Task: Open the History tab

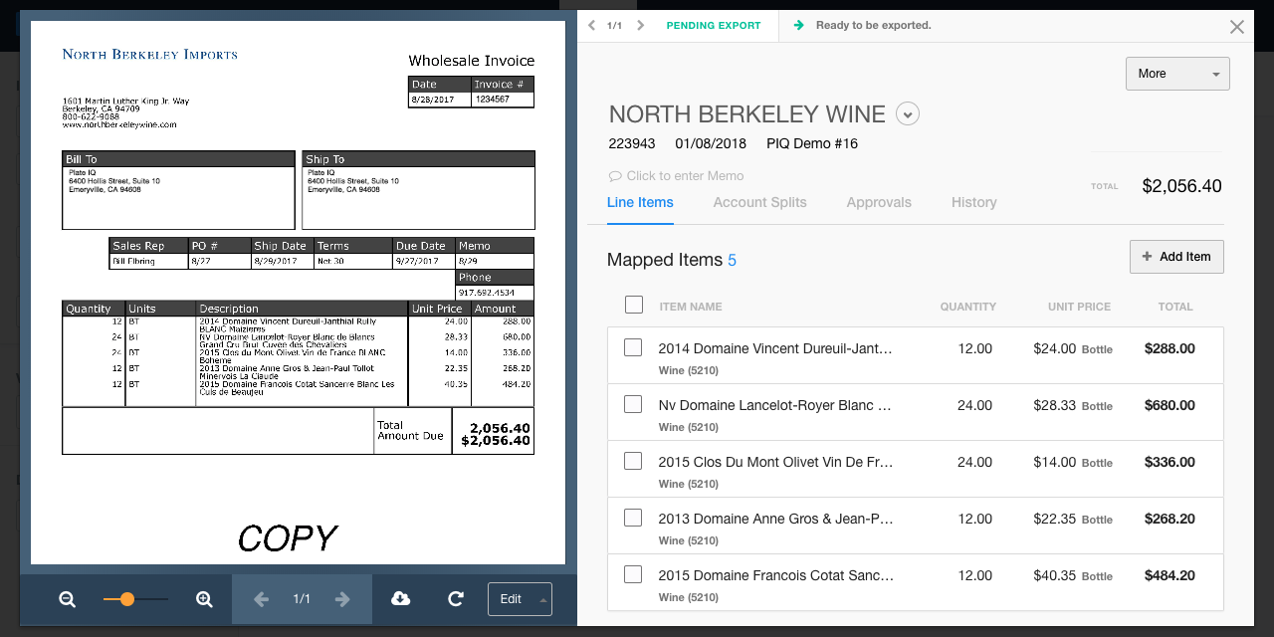Action: click(973, 202)
